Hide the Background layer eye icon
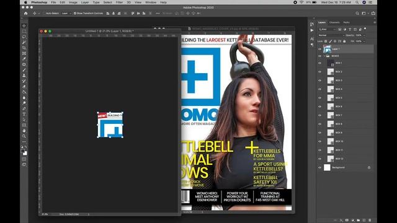Screen dimensions: 397x223 [x=319, y=167]
